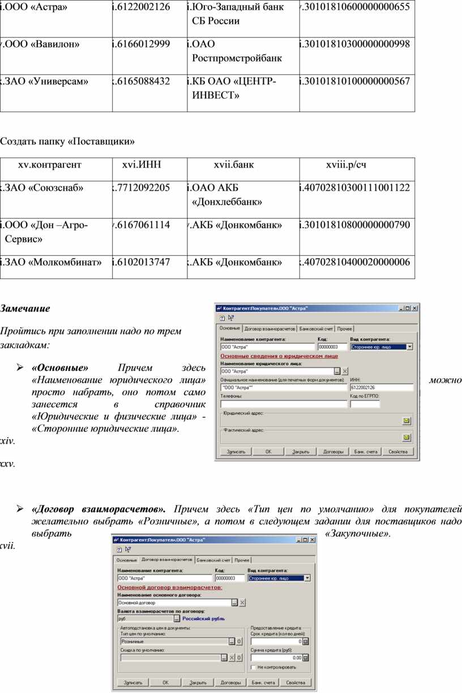This screenshot has height=693, width=462.
Task: Click the Код field in the Основные dialog
Action: tap(332, 346)
